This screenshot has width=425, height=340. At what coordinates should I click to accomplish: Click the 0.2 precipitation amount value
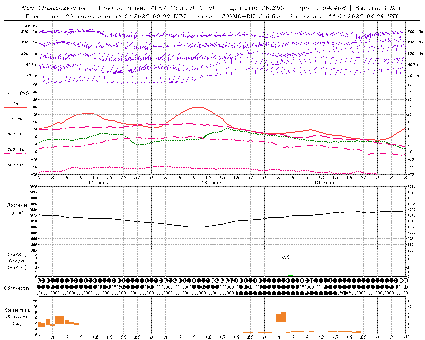click(286, 257)
